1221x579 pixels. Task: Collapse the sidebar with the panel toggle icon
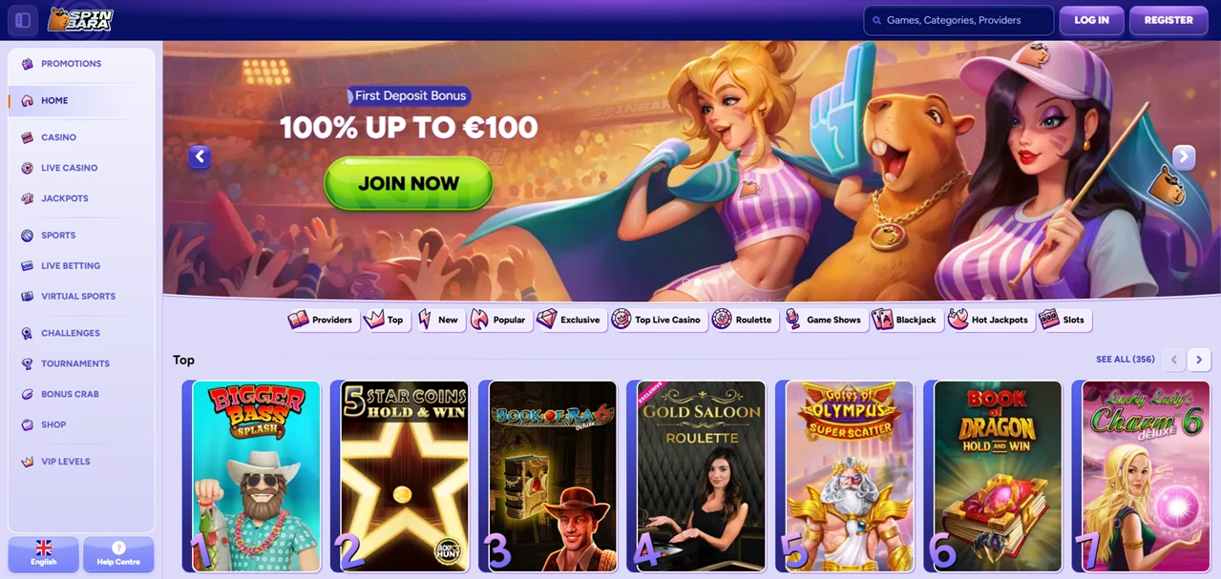coord(23,20)
